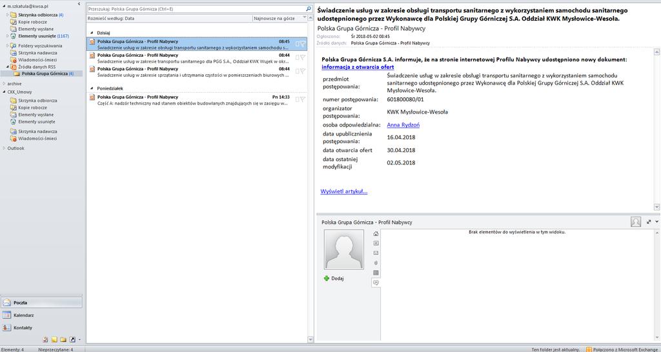Click RSS item icon of the 08:45 message
This screenshot has height=352, width=661.
click(x=92, y=42)
